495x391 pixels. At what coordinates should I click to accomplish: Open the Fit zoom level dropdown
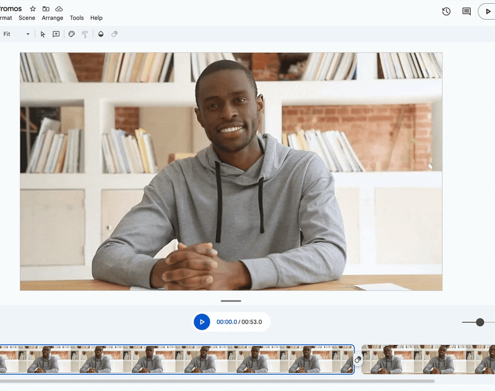[x=17, y=34]
